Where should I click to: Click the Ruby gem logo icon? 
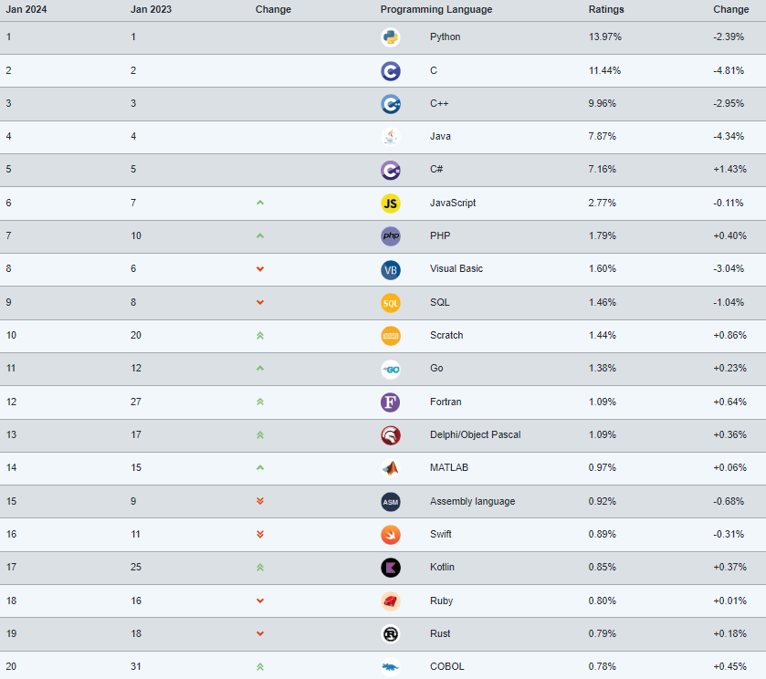(x=391, y=601)
